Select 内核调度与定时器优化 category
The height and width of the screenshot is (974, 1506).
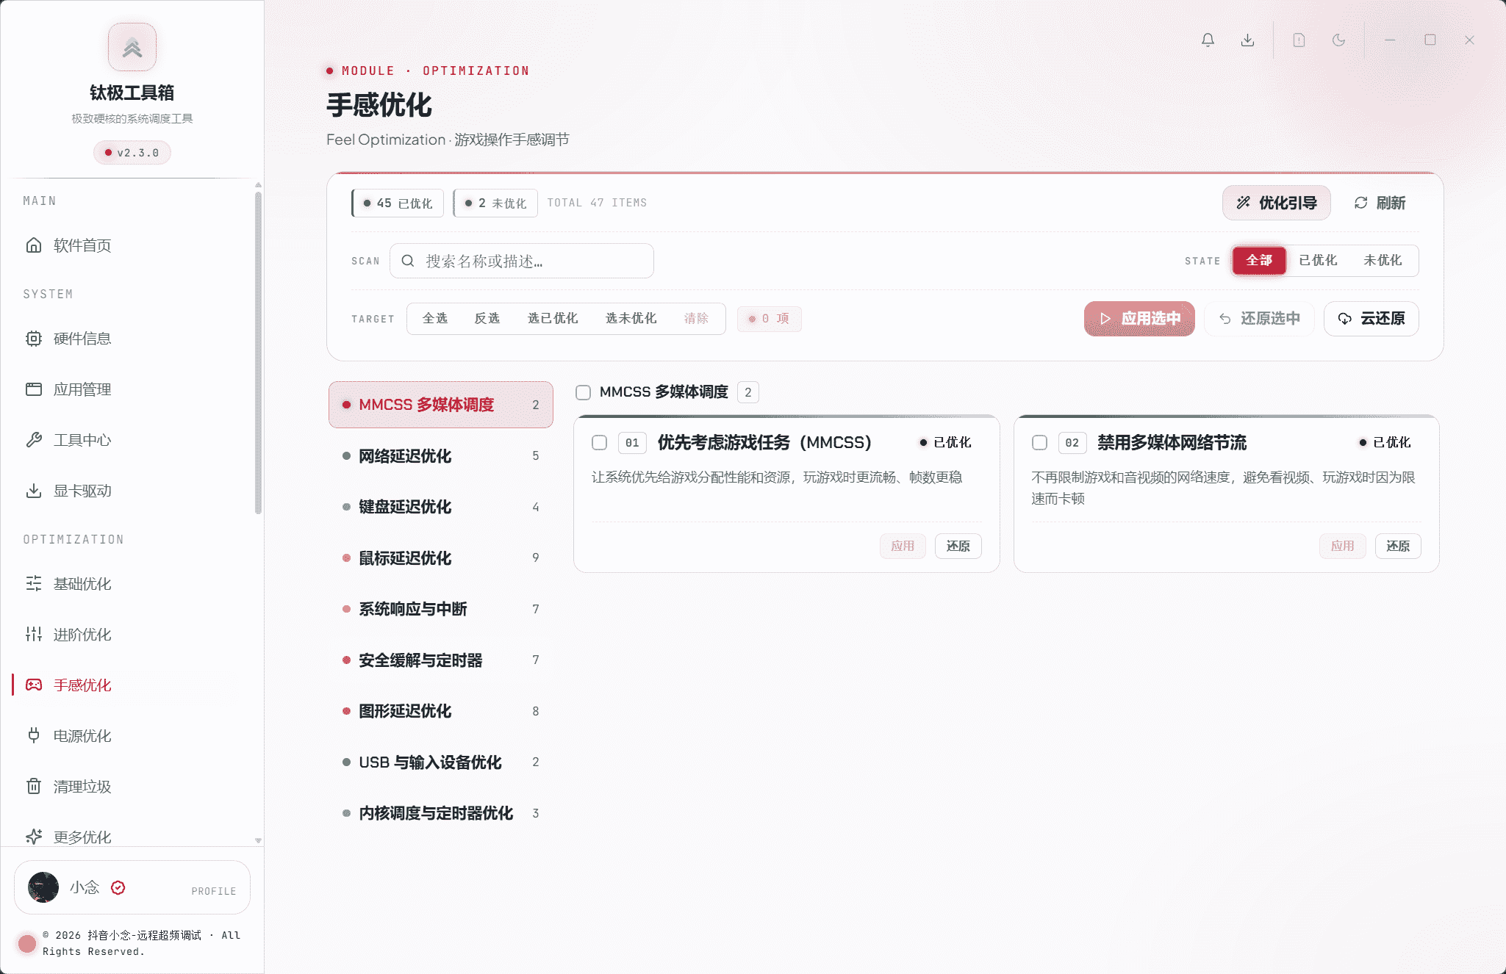(x=441, y=813)
